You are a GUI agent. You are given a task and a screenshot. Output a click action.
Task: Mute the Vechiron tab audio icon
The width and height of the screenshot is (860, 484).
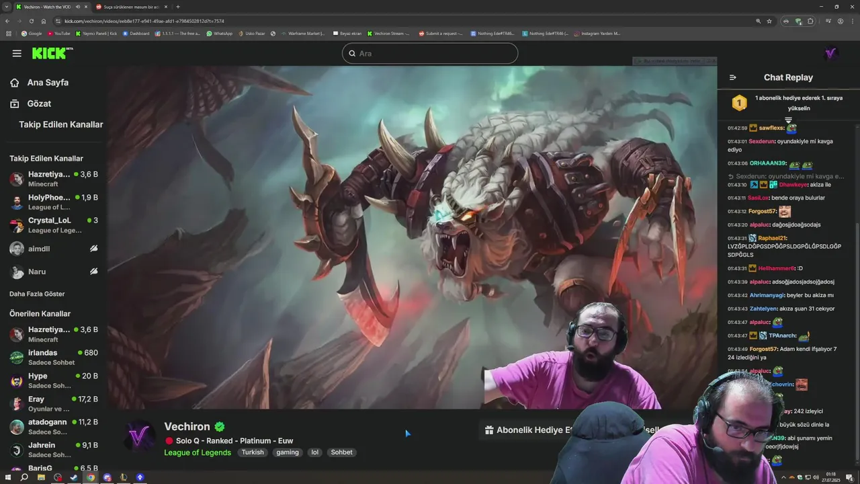click(x=78, y=7)
